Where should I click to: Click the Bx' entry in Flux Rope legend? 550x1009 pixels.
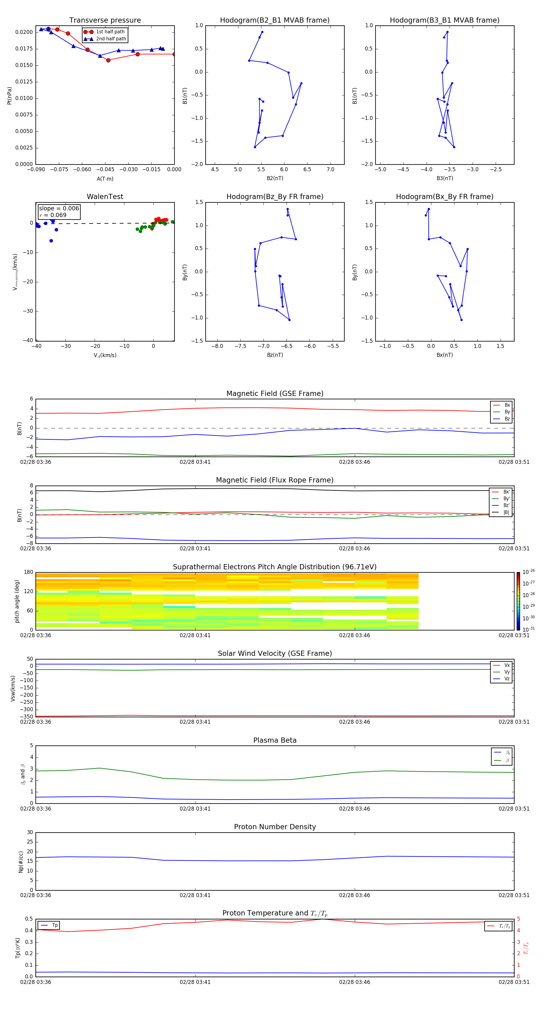point(501,492)
